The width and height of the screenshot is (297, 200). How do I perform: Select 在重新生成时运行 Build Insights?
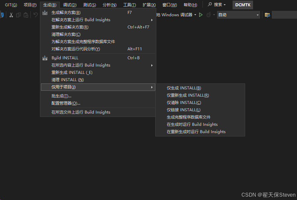pyautogui.click(x=200, y=132)
